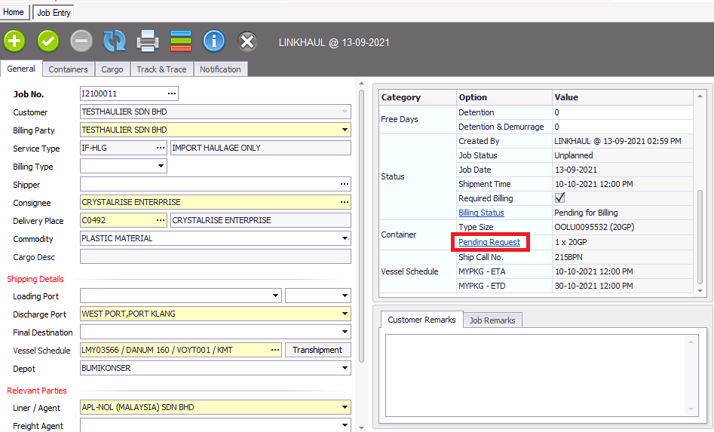Click the green checkmark Save icon
This screenshot has width=714, height=432.
click(48, 41)
